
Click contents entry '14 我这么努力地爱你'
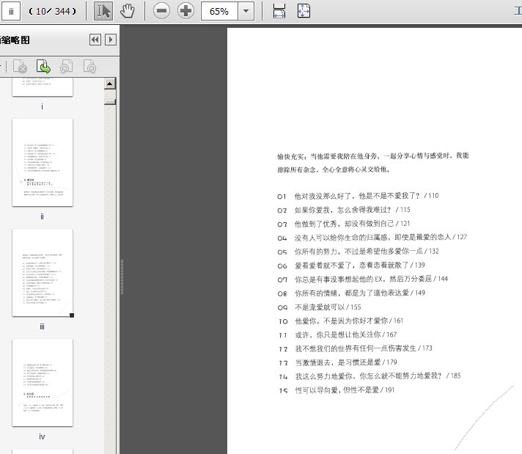[370, 376]
